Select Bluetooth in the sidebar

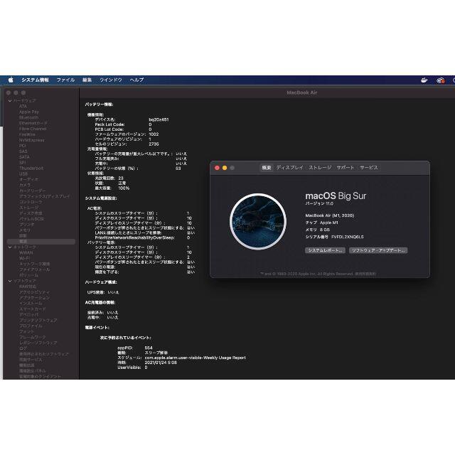pos(28,117)
